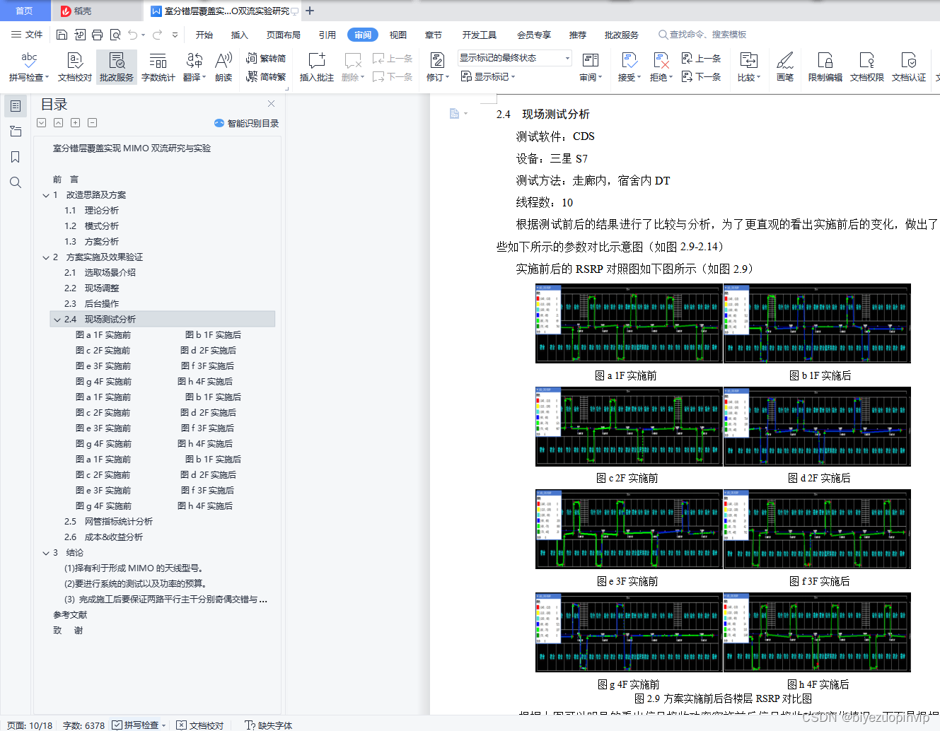Open Print Preview from quick toolbar

point(115,35)
